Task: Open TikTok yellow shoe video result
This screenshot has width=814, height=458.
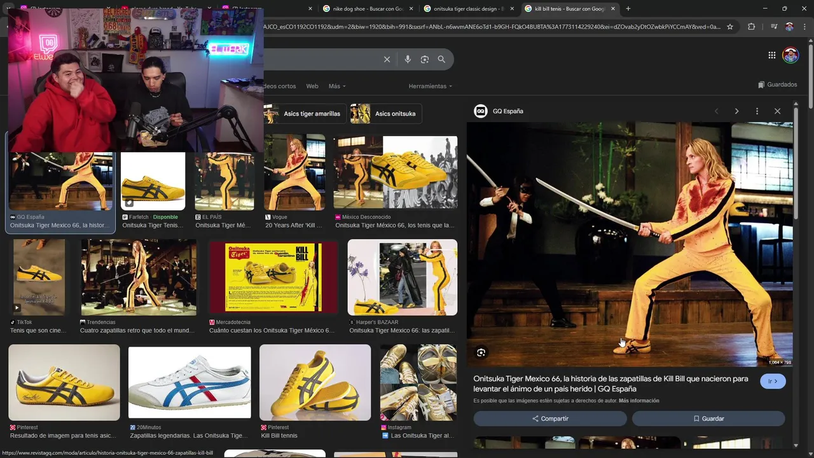Action: (x=39, y=277)
